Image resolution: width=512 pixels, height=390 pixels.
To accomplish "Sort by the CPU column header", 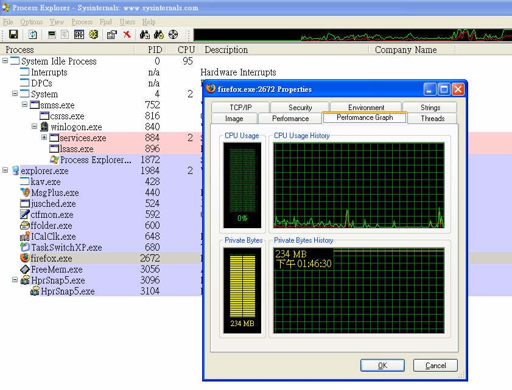I will click(186, 50).
